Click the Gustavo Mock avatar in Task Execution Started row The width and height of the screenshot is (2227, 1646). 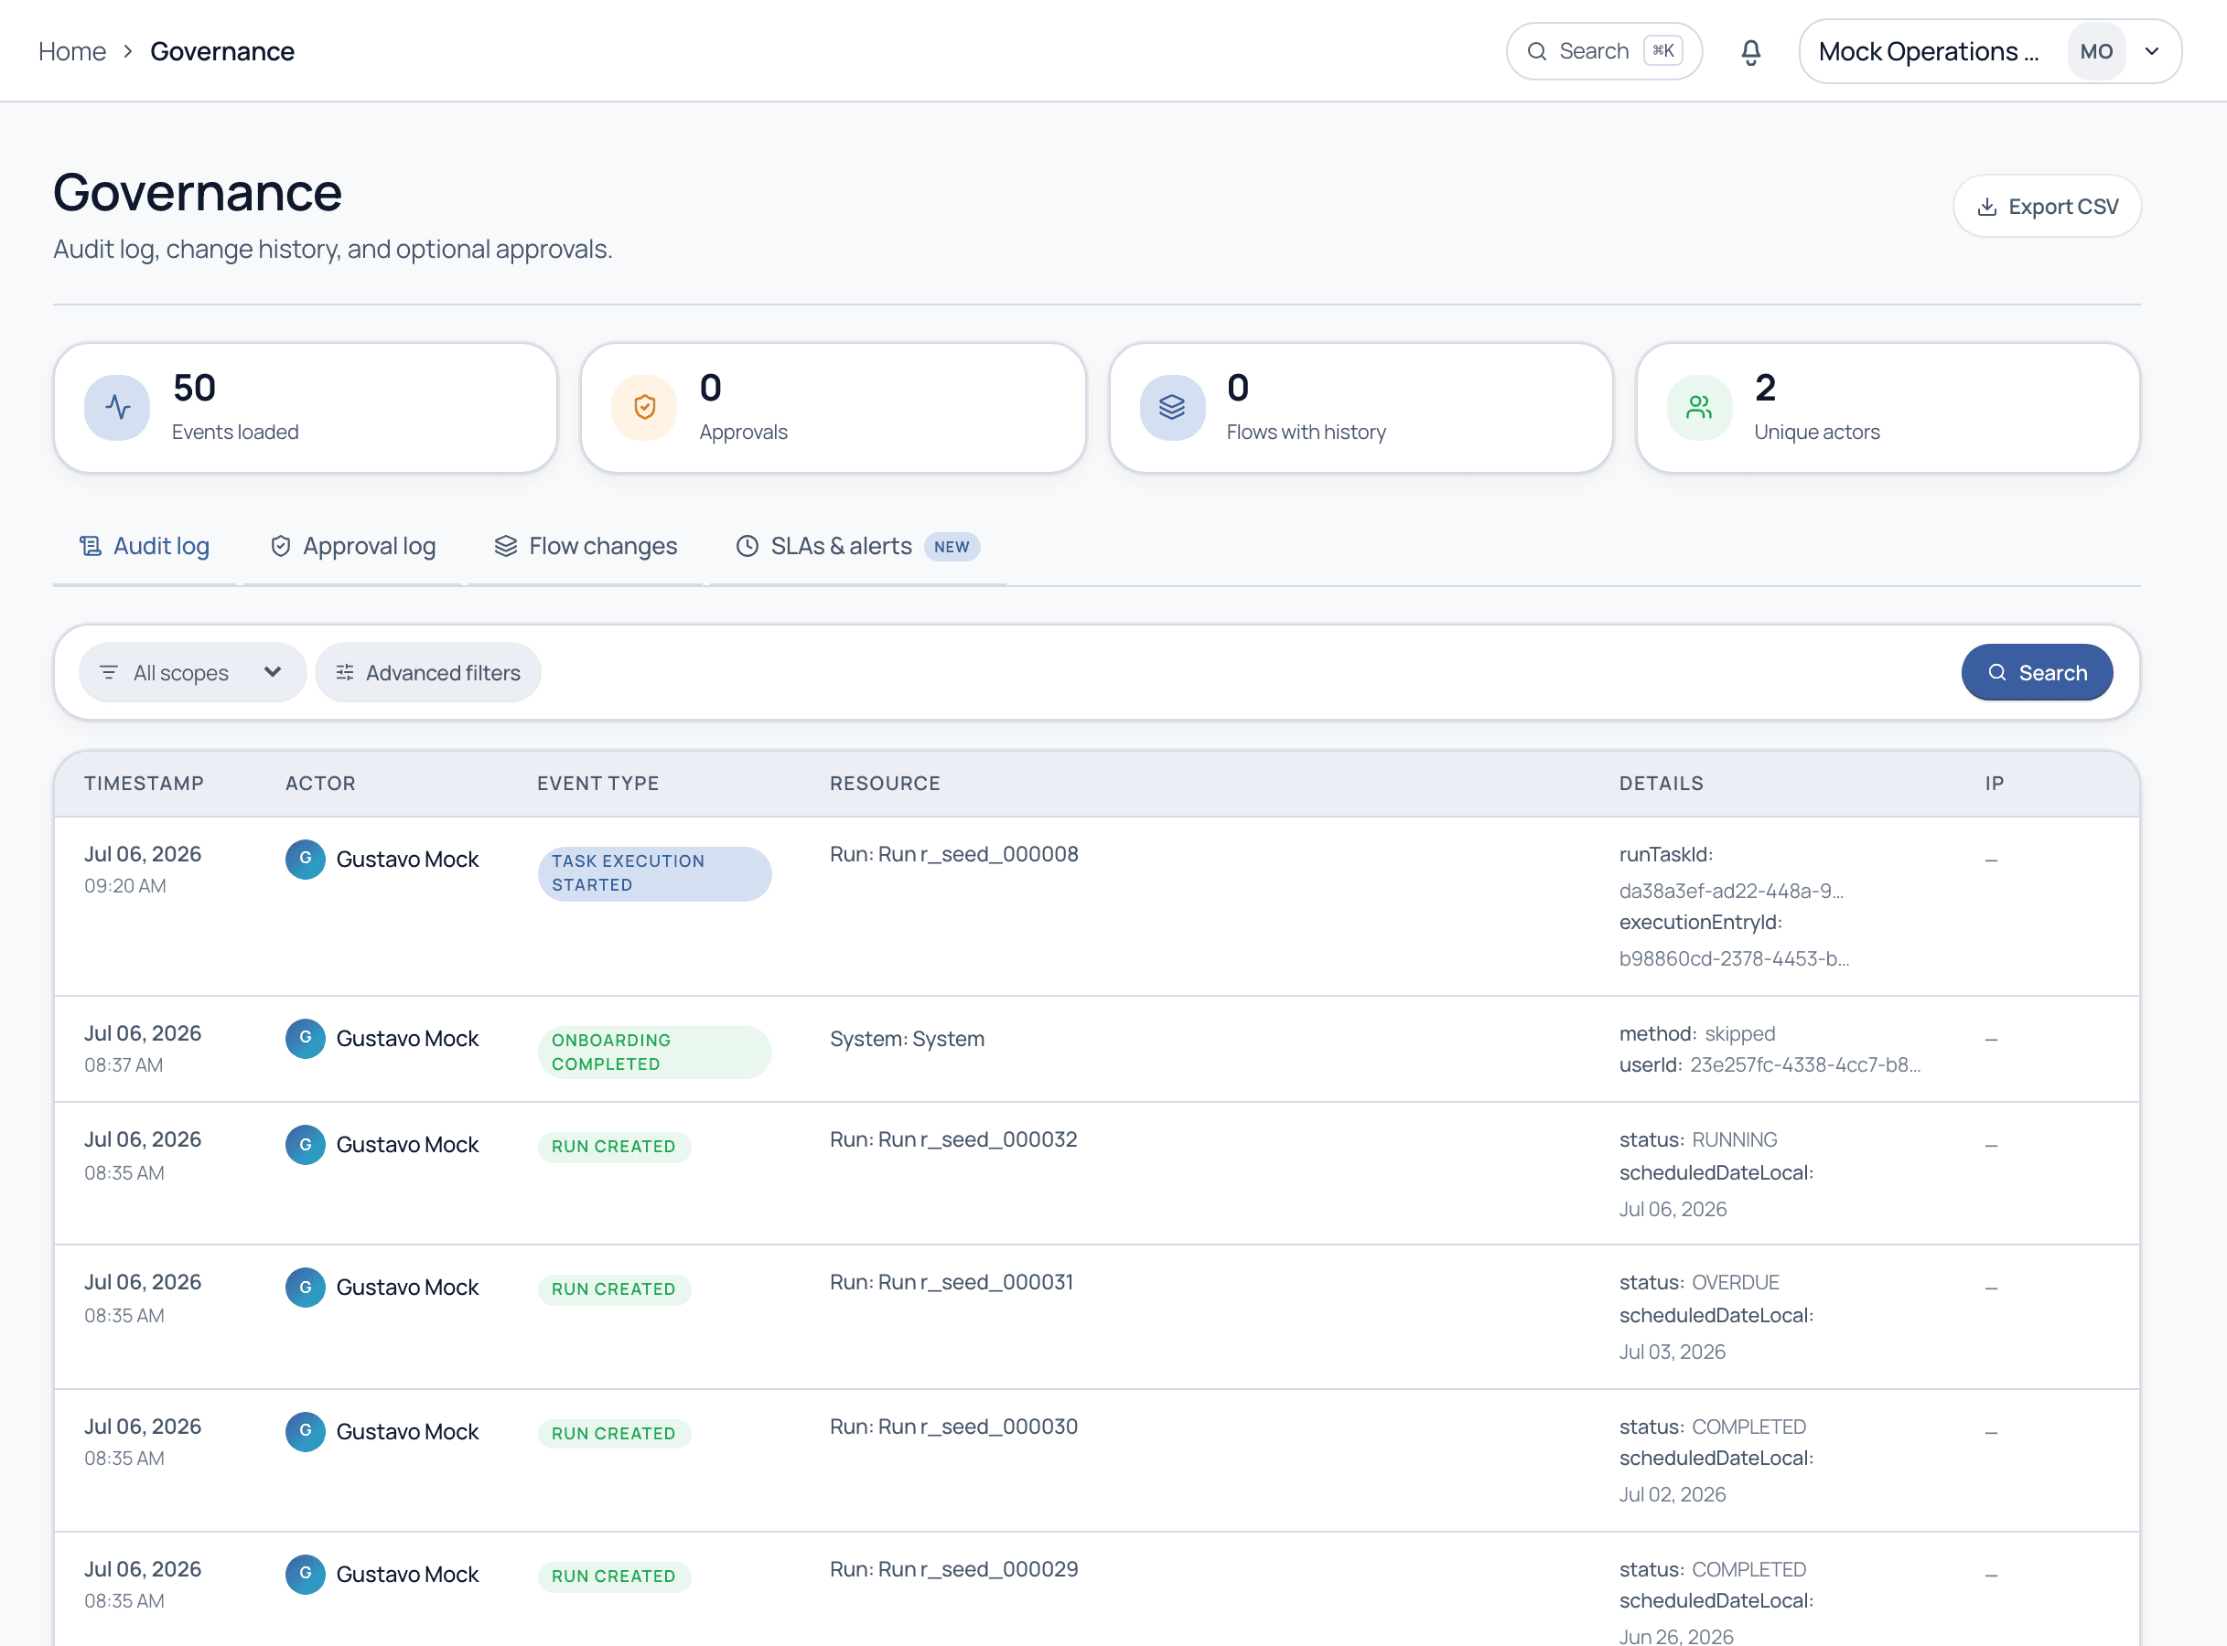click(x=305, y=859)
